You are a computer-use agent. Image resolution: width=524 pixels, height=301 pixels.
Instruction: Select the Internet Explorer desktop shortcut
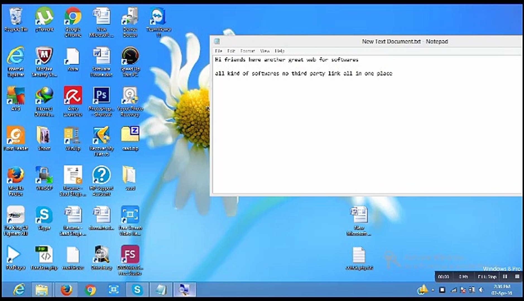pyautogui.click(x=16, y=62)
